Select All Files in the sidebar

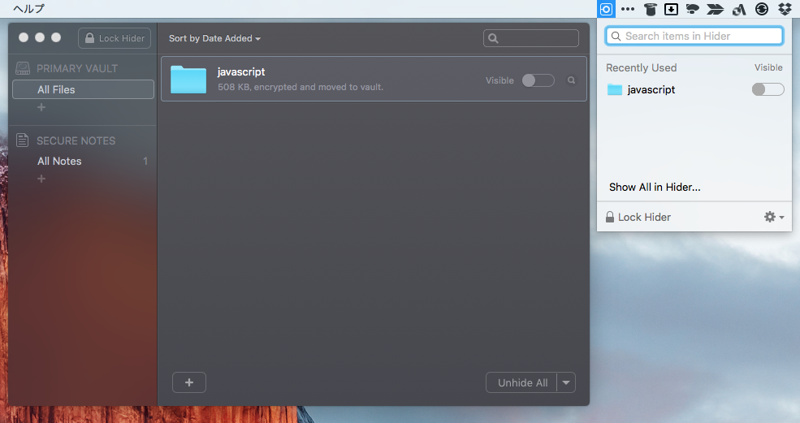coord(83,89)
